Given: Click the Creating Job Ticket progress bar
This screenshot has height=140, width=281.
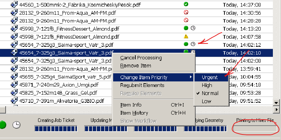Looking at the screenshot, I should (x=56, y=129).
